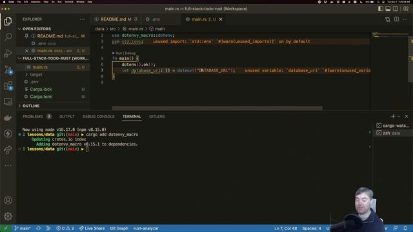Open the Explorer view in activity bar
Screen dimensions: 413x232
[x=8, y=21]
